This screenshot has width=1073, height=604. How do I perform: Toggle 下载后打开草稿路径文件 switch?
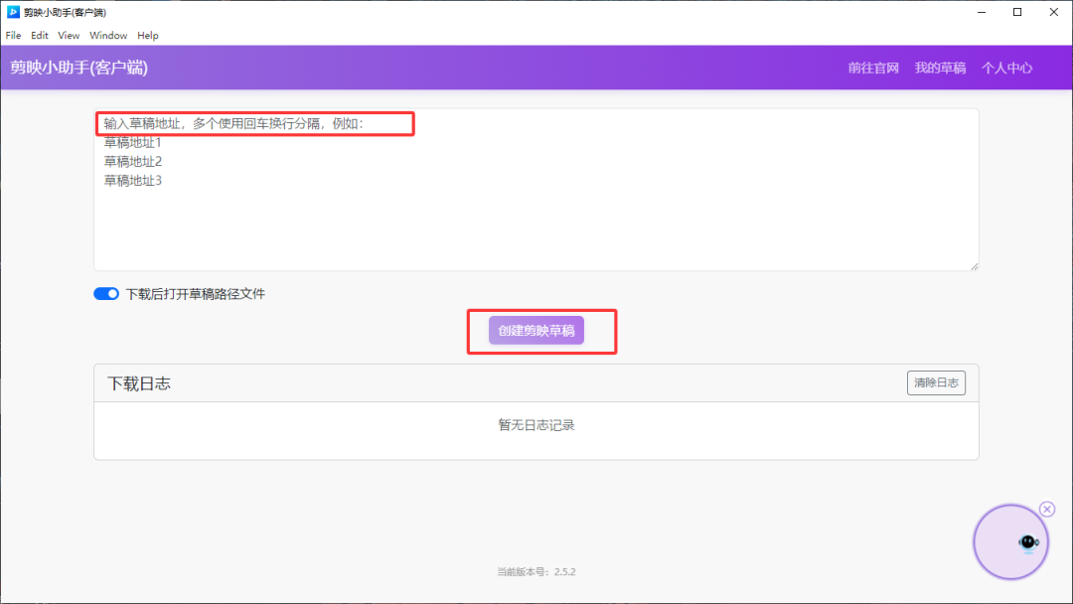point(106,294)
